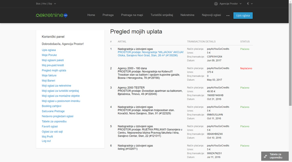Open Moje Poruke in sidebar

(x=49, y=55)
